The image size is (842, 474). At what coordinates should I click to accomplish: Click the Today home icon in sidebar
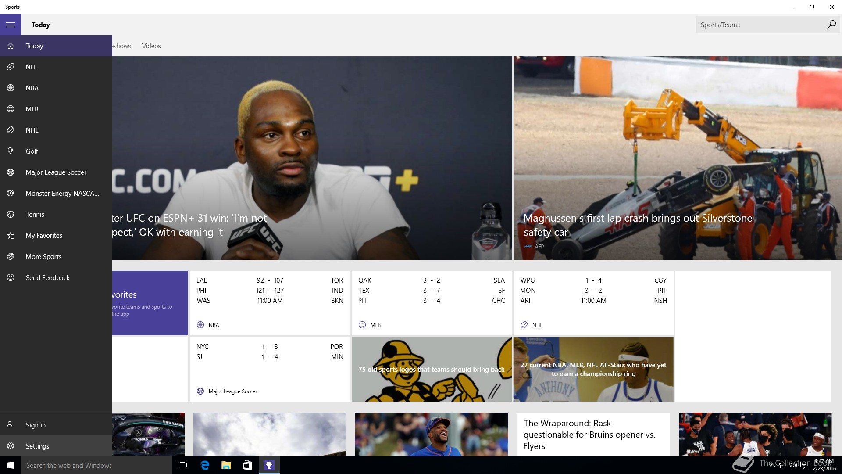(x=11, y=46)
